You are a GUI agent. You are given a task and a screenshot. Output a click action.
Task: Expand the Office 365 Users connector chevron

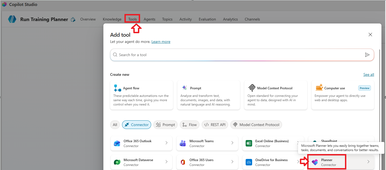232,162
